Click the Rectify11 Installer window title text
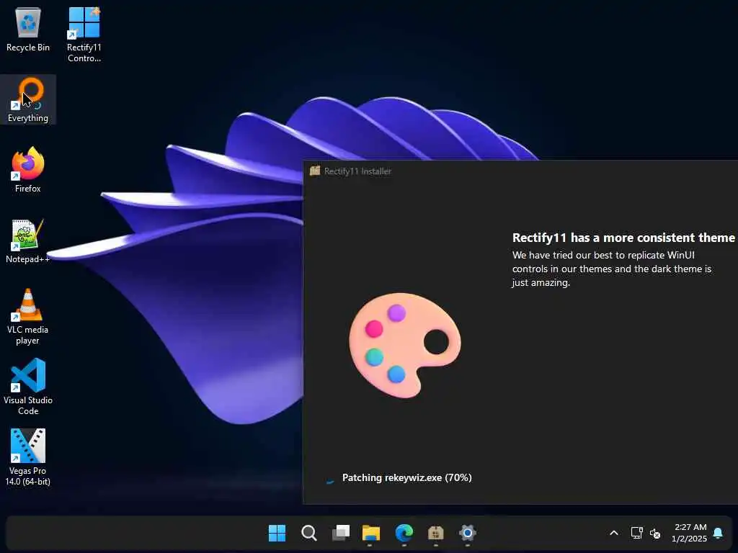Viewport: 738px width, 553px height. click(357, 171)
